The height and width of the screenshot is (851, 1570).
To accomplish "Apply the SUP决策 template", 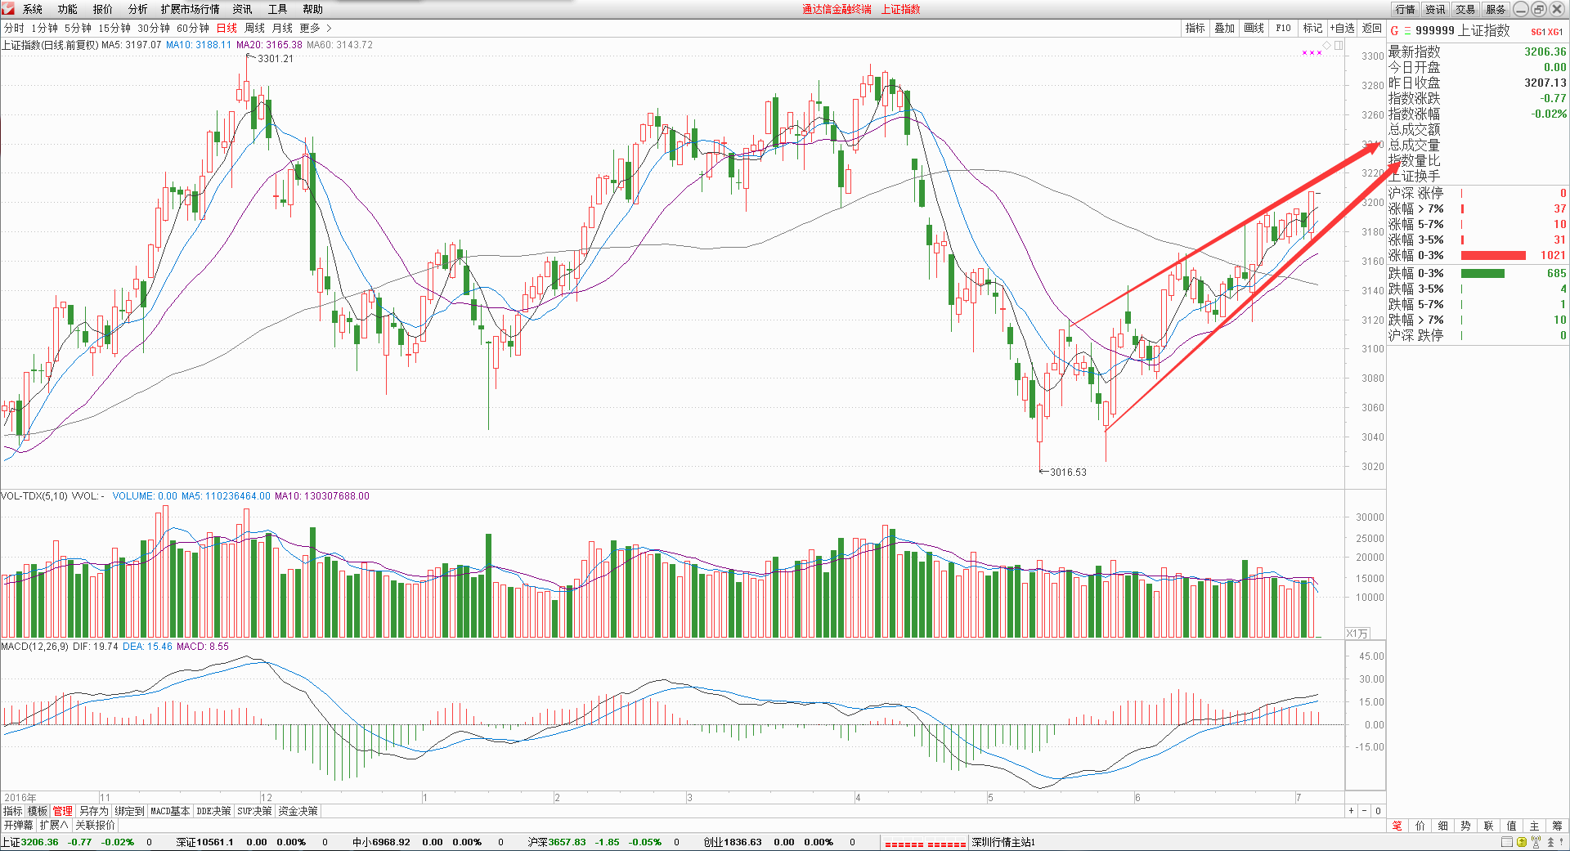I will click(x=254, y=811).
